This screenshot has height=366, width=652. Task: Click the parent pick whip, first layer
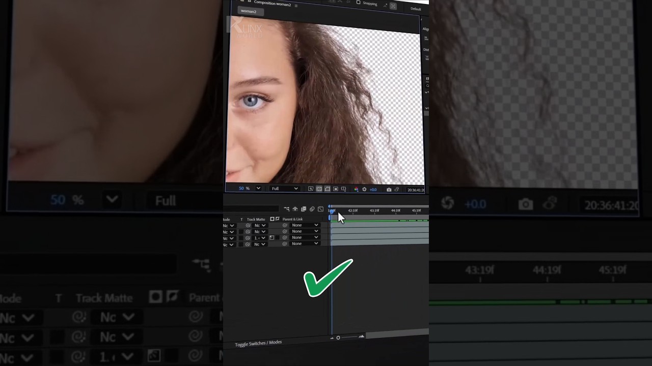[x=285, y=225]
